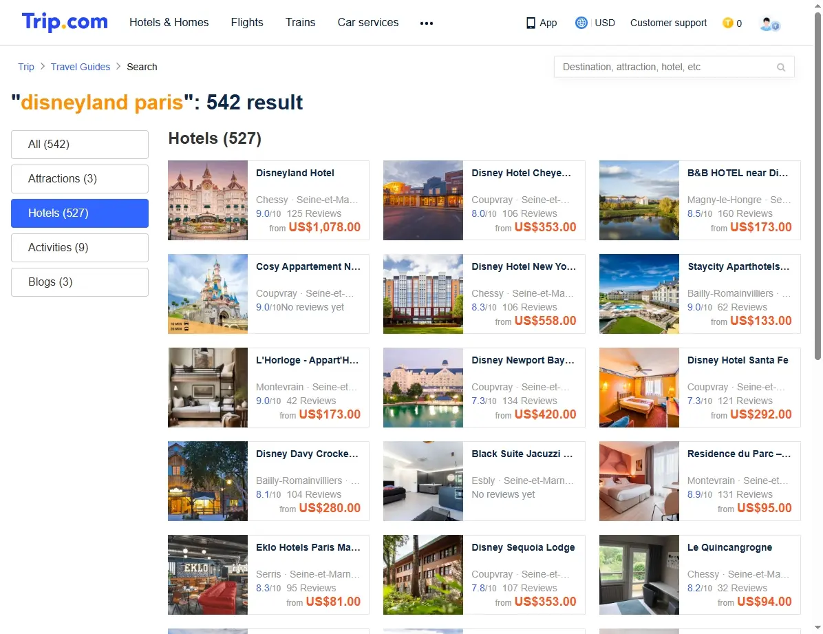Viewport: 823px width, 634px height.
Task: Go to Trip breadcrumb link
Action: click(25, 67)
